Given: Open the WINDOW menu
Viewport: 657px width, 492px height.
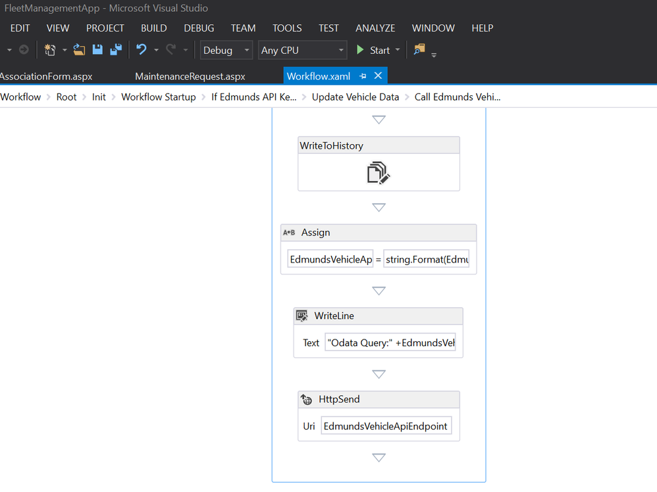Looking at the screenshot, I should (x=433, y=28).
